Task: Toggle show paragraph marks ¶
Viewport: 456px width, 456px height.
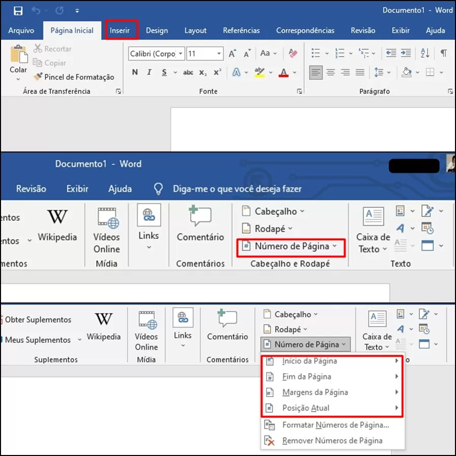Action: click(x=443, y=53)
